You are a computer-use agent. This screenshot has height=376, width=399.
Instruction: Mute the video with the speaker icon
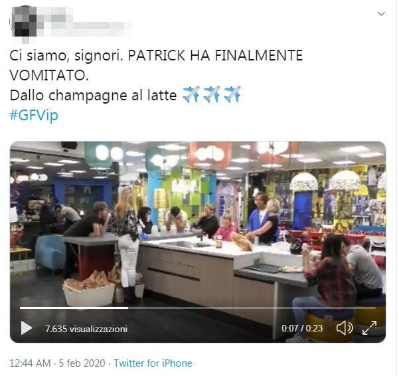point(345,328)
